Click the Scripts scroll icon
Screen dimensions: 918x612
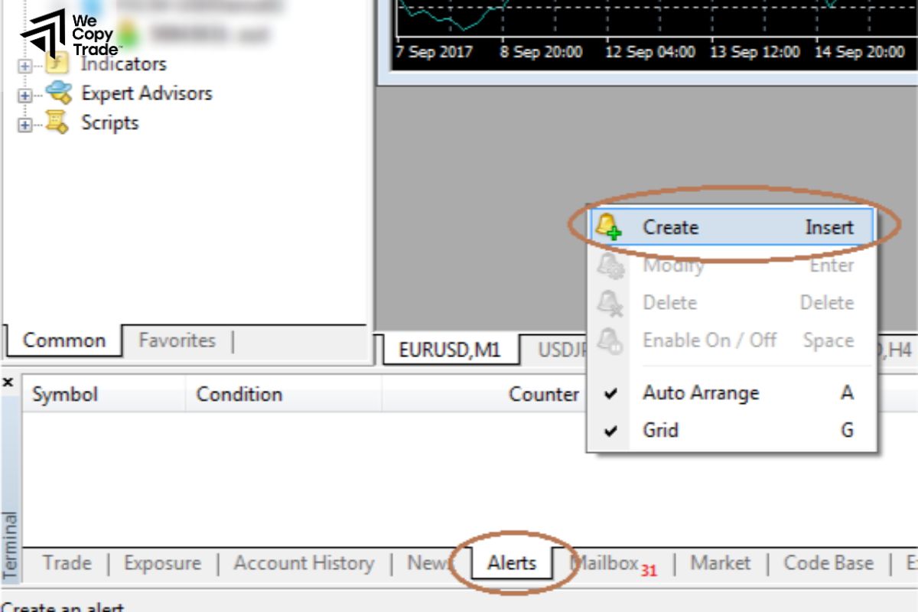coord(57,123)
